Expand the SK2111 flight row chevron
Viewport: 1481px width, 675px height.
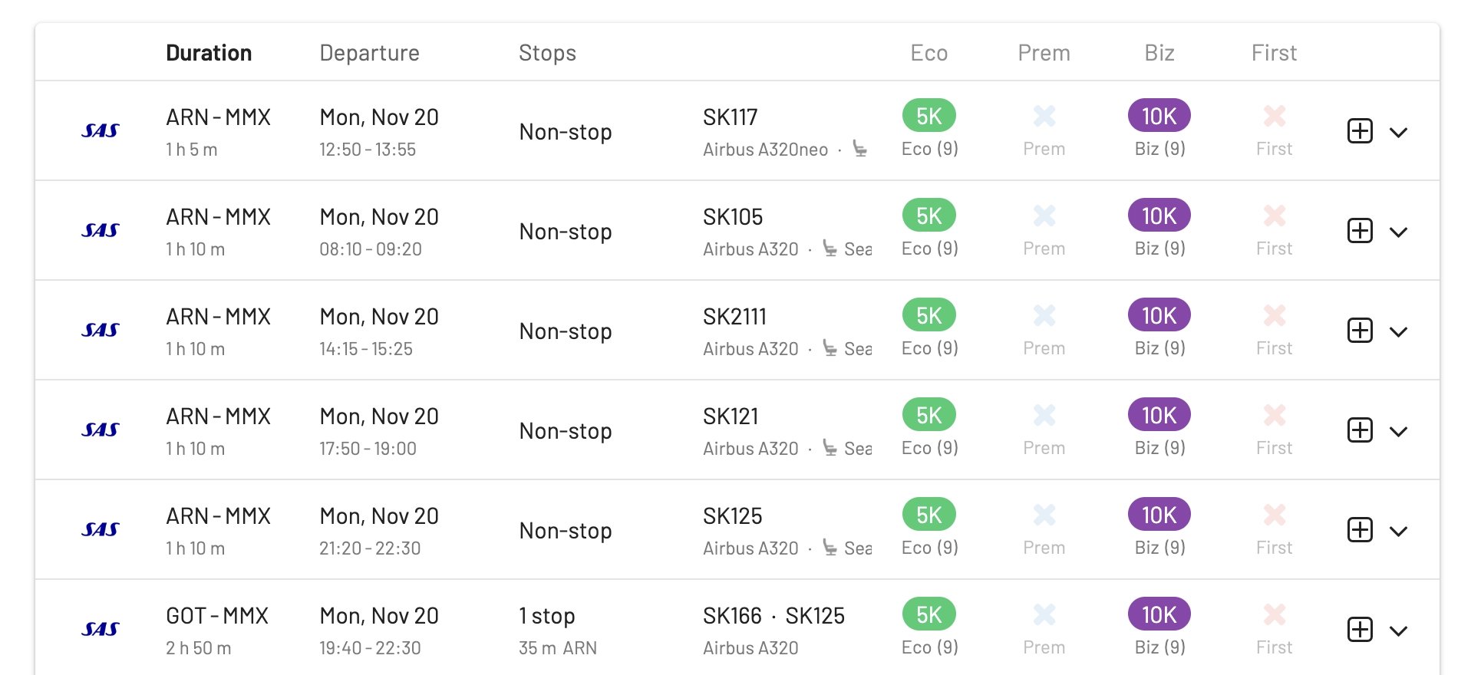pos(1398,332)
